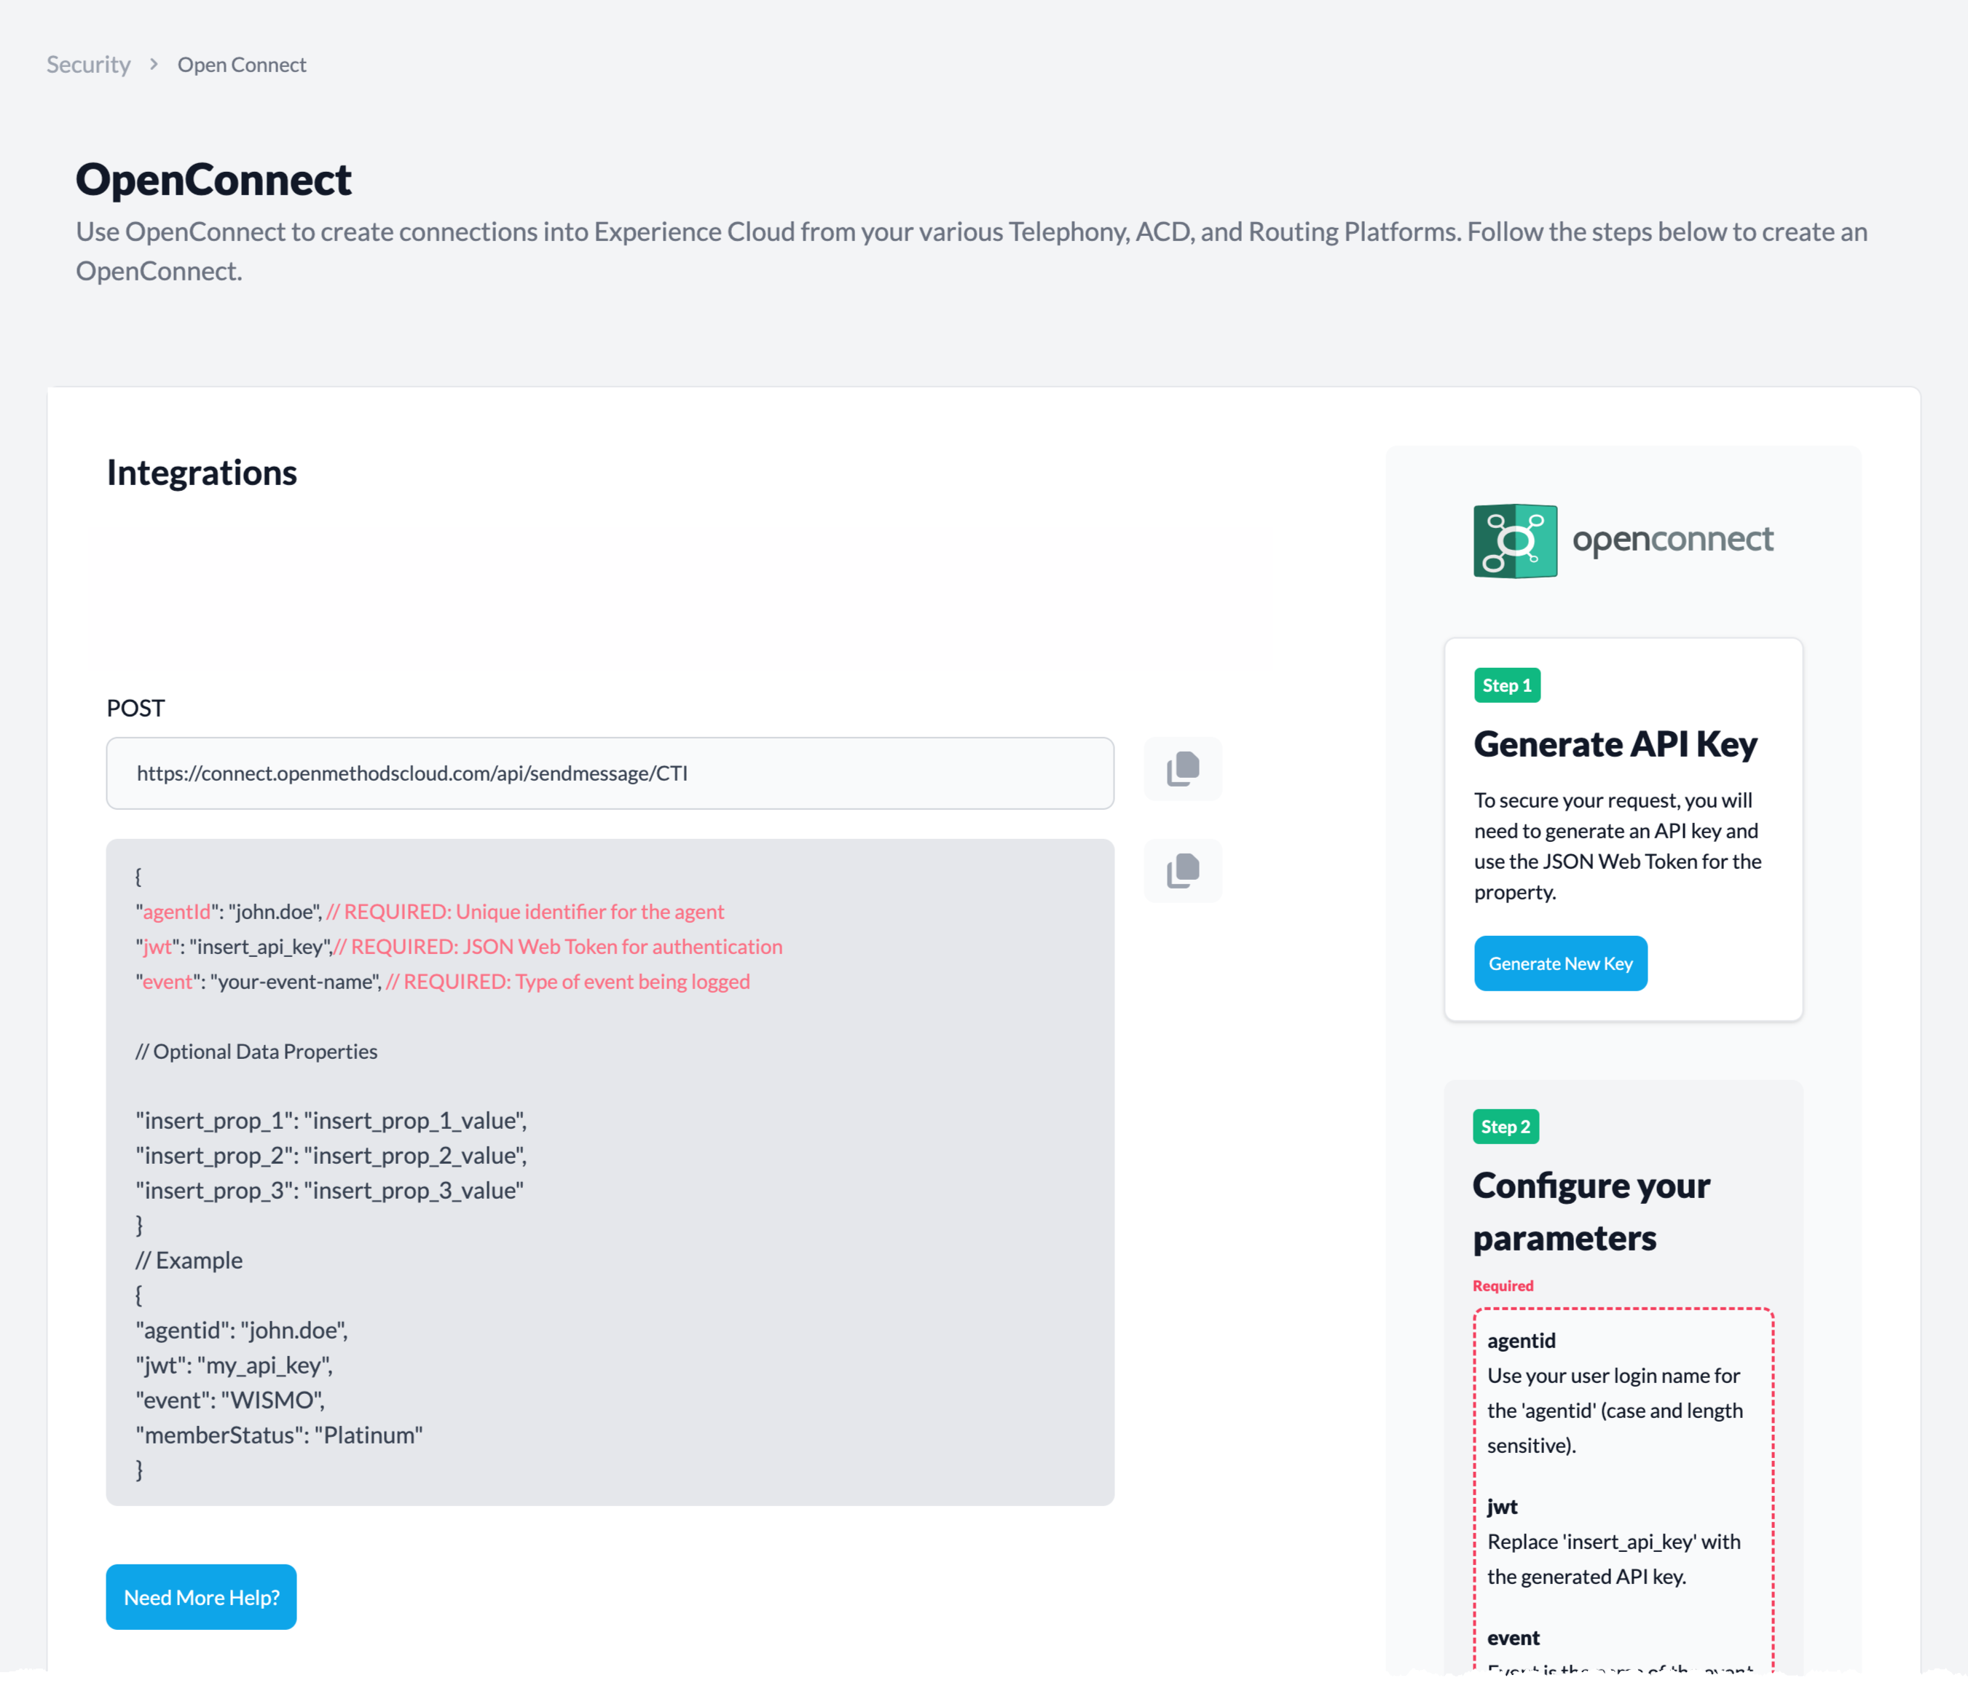
Task: Focus the sendmessage/CTI URL field
Action: coord(609,773)
